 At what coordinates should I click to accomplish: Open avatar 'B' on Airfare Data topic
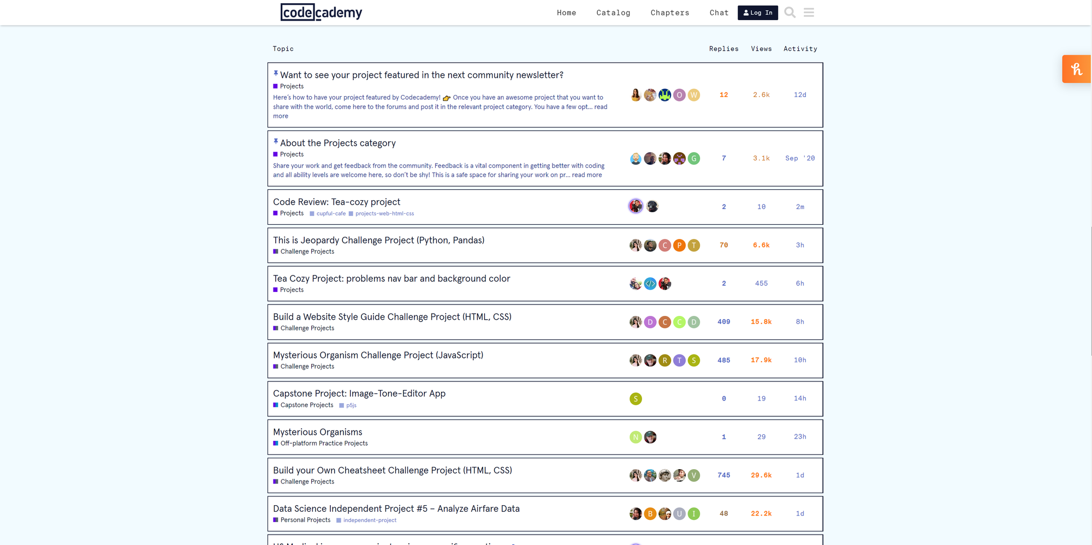pos(650,514)
